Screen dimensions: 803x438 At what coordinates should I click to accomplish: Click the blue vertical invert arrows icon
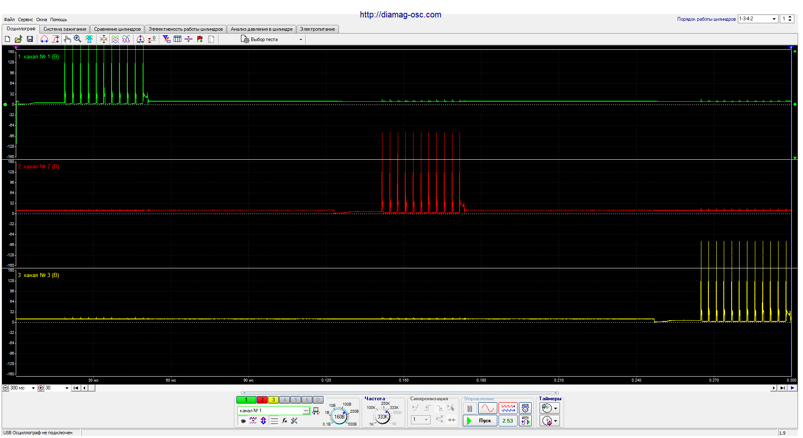(263, 421)
